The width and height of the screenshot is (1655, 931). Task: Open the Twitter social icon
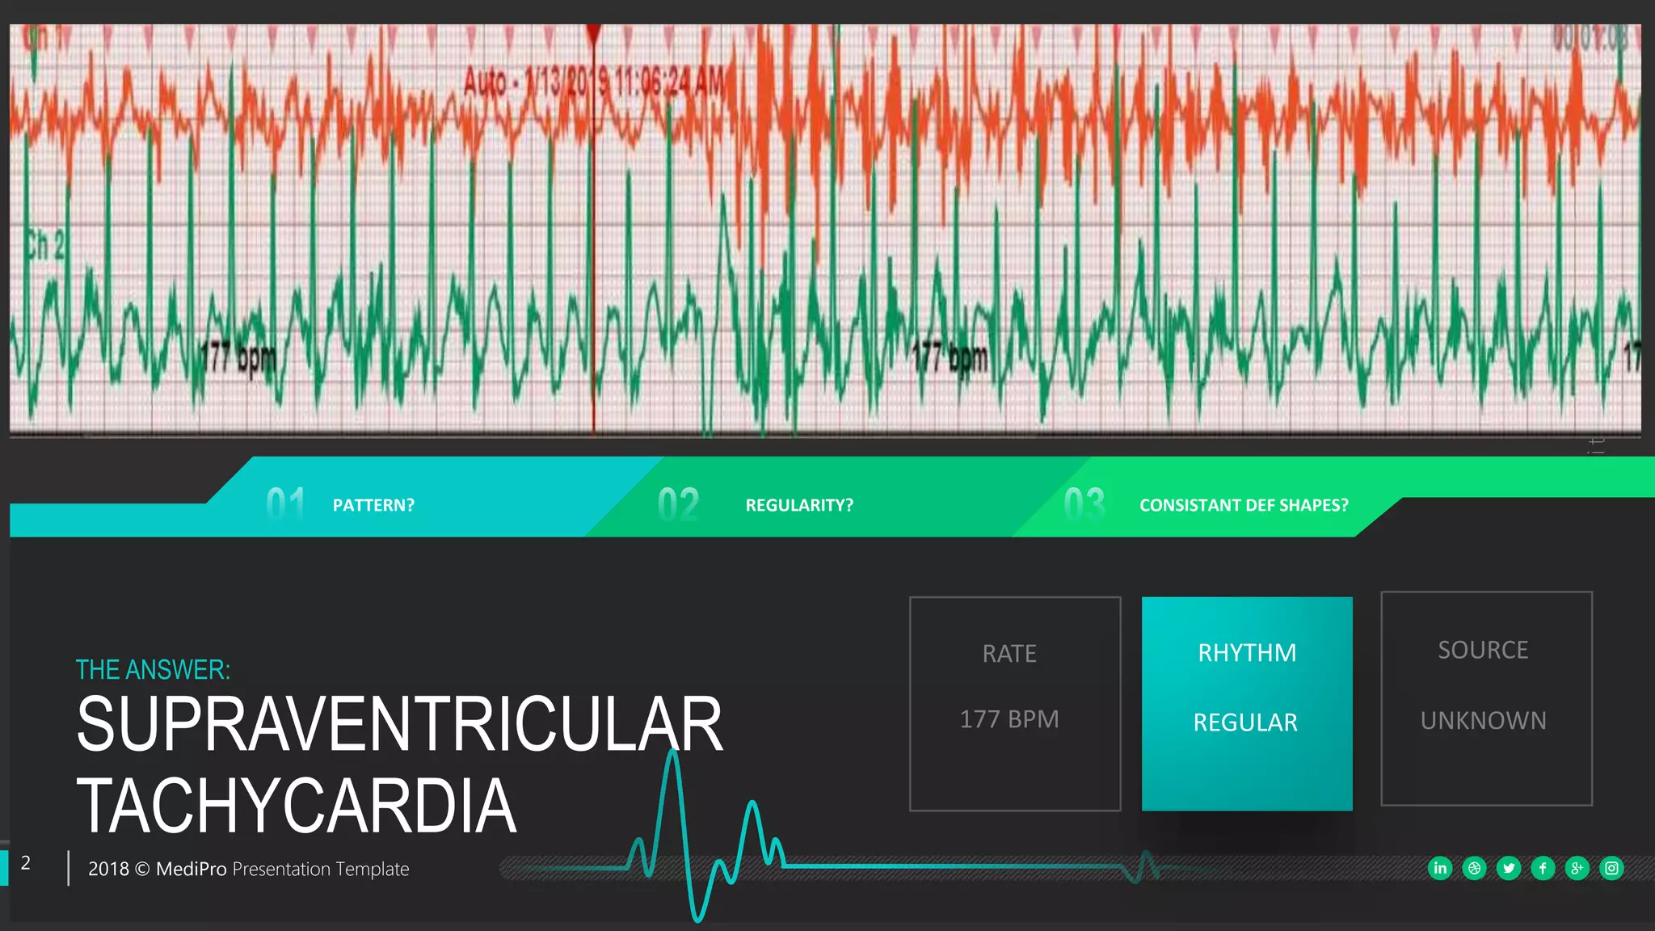[1509, 868]
